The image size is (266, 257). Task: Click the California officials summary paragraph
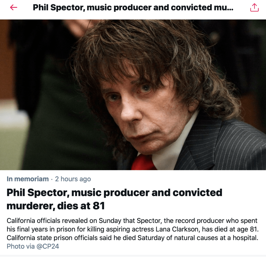pos(133,229)
